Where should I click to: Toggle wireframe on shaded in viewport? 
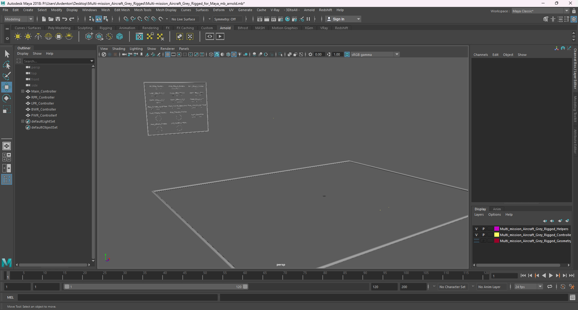(228, 54)
